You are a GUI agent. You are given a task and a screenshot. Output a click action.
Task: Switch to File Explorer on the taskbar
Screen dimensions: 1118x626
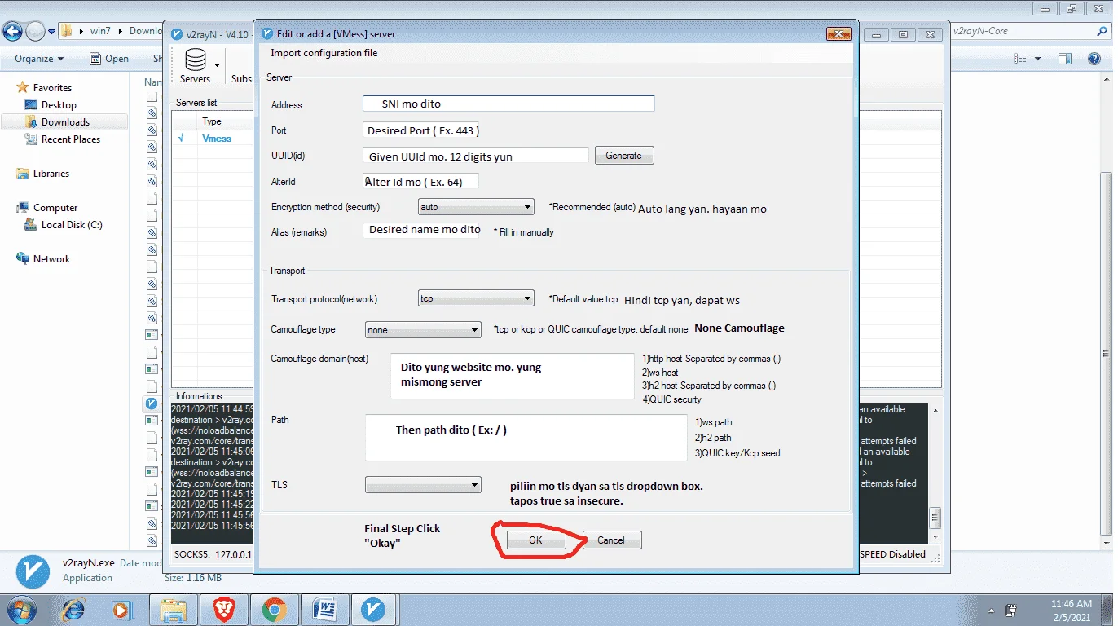click(174, 609)
